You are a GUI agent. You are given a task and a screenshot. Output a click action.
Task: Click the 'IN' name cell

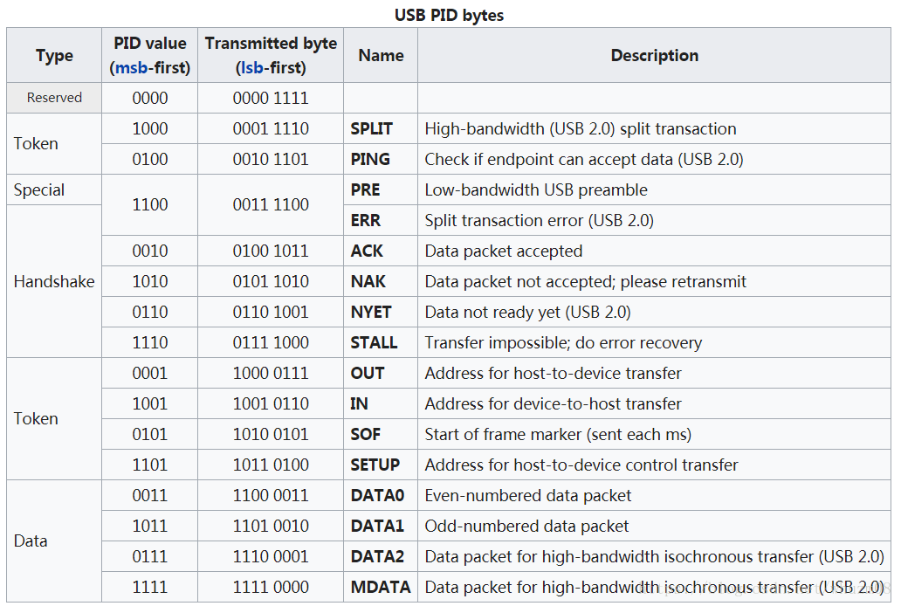point(381,403)
